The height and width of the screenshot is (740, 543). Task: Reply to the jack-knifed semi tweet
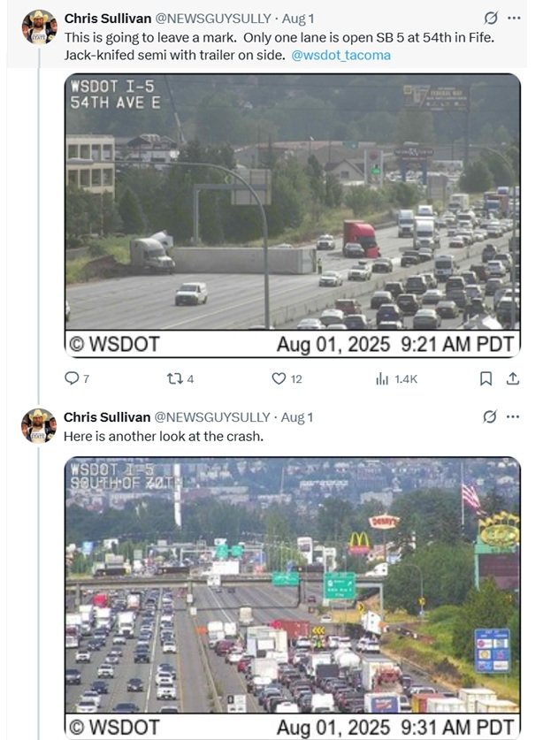[73, 378]
